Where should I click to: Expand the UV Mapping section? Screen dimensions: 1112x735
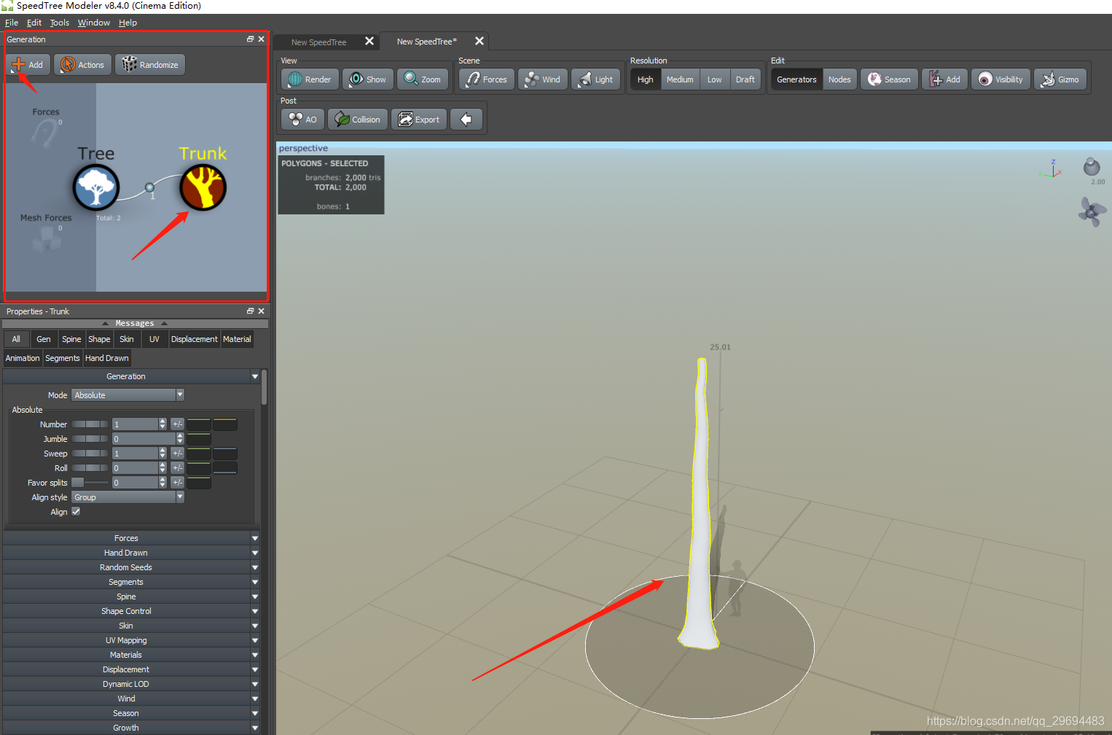(x=131, y=640)
